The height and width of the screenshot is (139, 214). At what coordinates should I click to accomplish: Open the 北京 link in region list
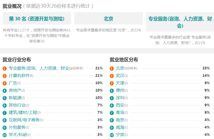(x=120, y=68)
